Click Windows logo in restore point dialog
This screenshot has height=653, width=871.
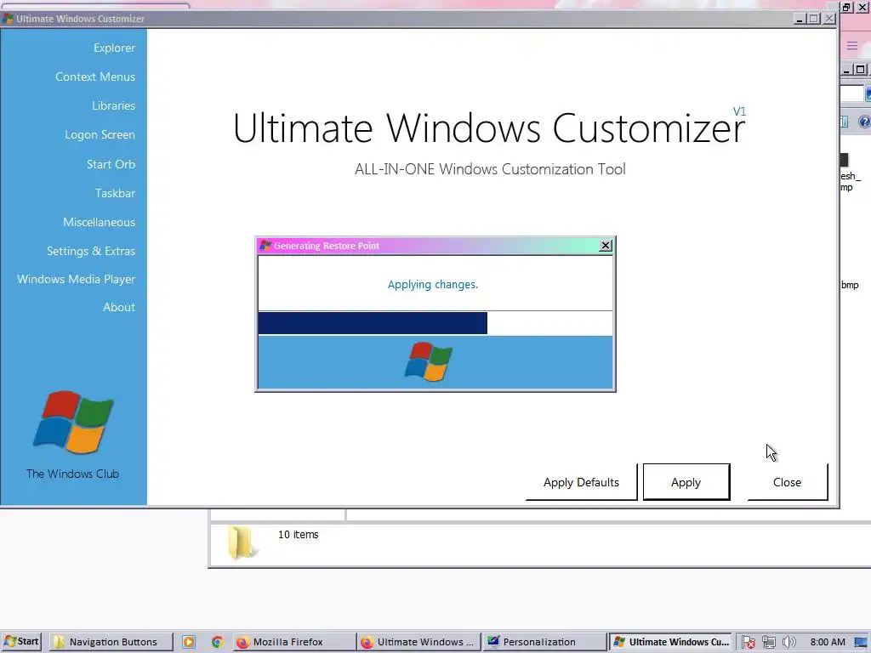tap(429, 361)
